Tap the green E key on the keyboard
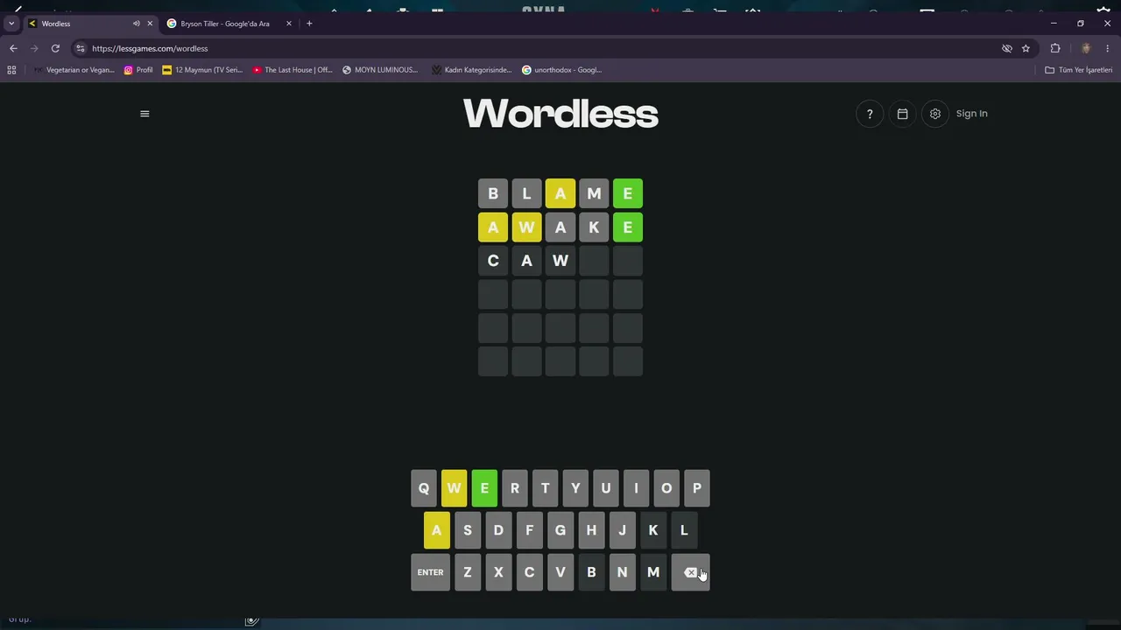1121x630 pixels. (x=484, y=488)
